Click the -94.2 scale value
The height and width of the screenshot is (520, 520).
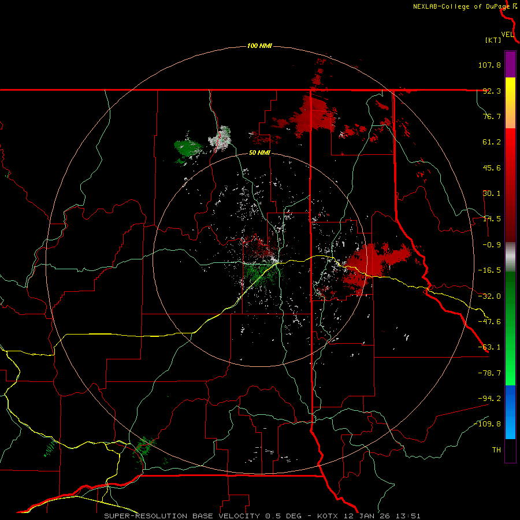pyautogui.click(x=489, y=399)
